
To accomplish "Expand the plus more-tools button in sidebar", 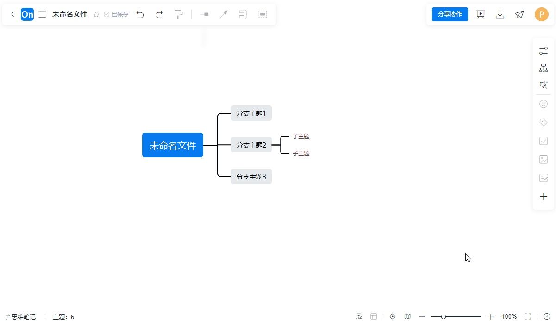I will tap(544, 197).
